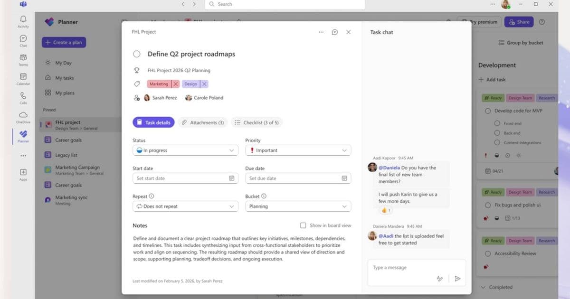Open the Priority dropdown showing Important
Image resolution: width=570 pixels, height=299 pixels.
click(x=298, y=150)
